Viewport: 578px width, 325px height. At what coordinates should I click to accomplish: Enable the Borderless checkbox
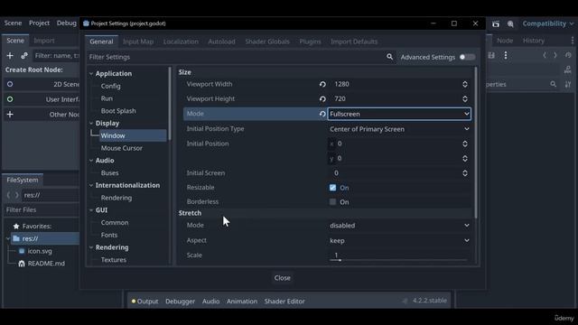(x=333, y=202)
